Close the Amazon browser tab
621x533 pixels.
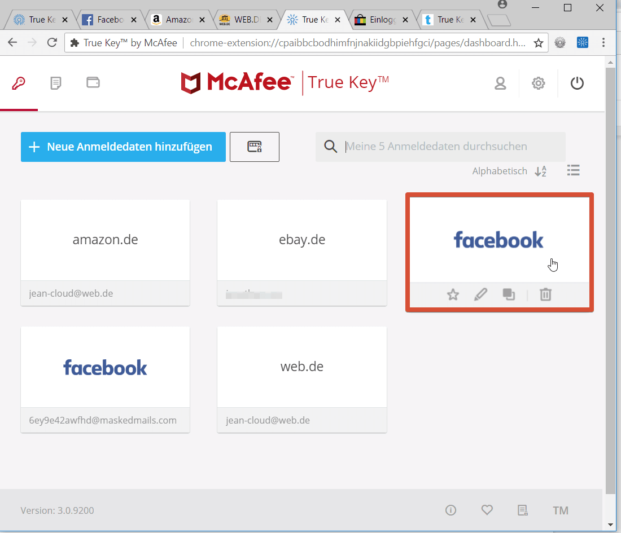point(202,20)
